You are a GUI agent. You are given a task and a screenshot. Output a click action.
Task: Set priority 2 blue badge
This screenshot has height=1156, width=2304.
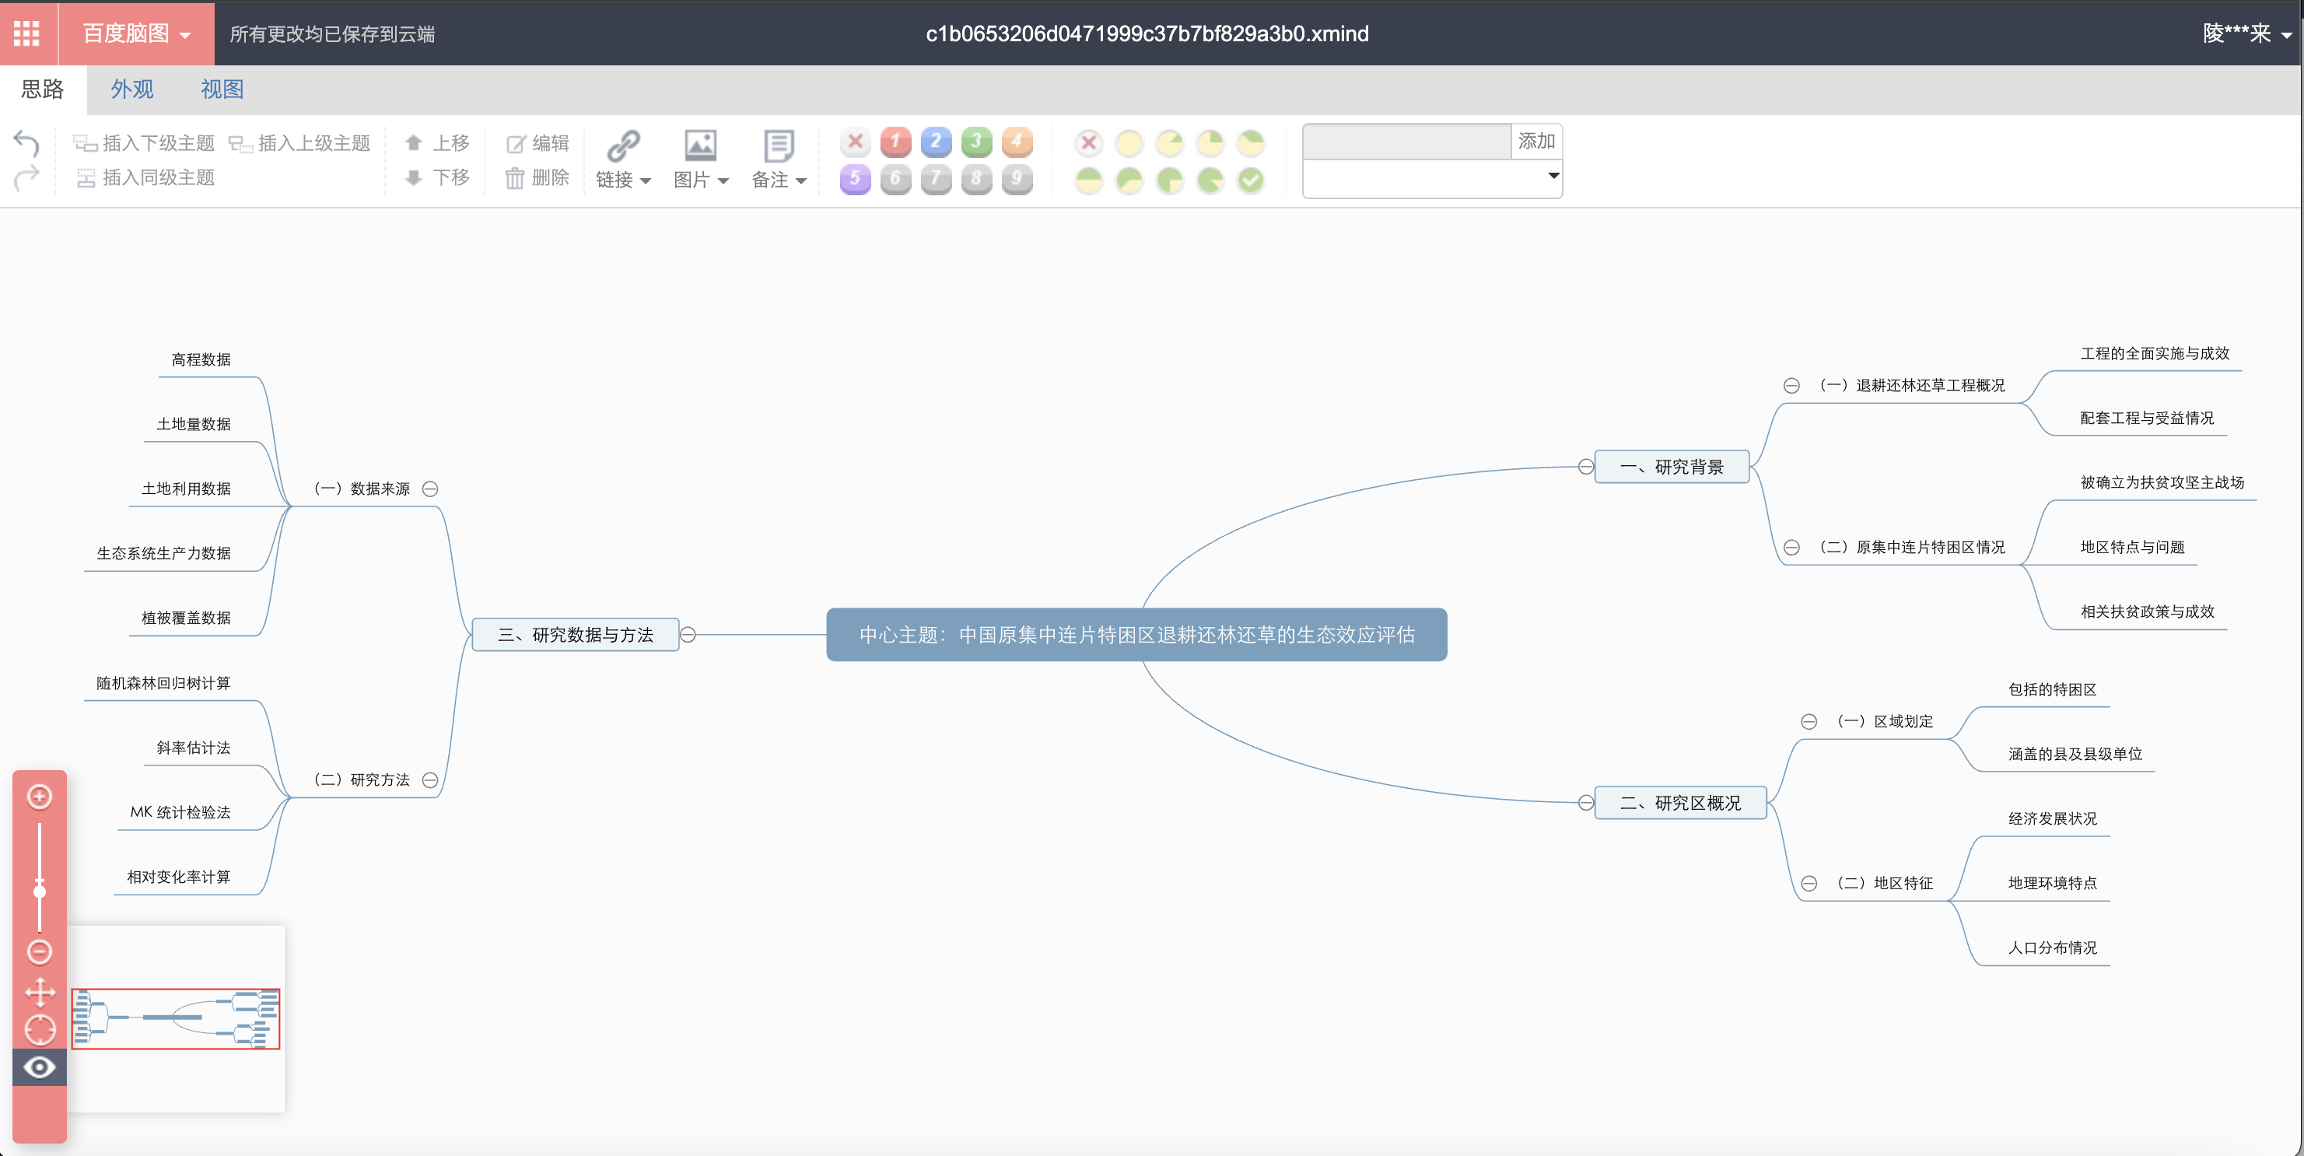pyautogui.click(x=936, y=142)
